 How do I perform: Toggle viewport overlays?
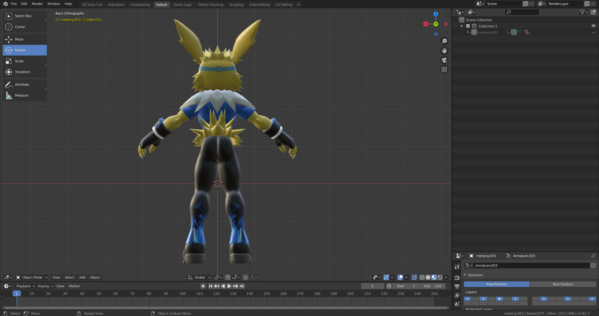(x=400, y=277)
